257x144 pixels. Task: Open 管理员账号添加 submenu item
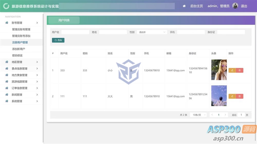click(x=21, y=36)
